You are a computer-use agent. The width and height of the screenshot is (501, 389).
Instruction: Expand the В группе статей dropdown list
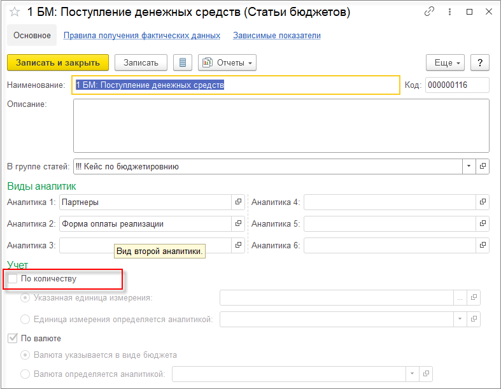pos(469,166)
